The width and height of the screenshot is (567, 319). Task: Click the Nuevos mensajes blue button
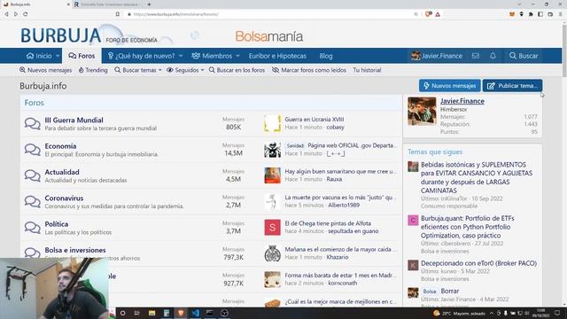449,86
